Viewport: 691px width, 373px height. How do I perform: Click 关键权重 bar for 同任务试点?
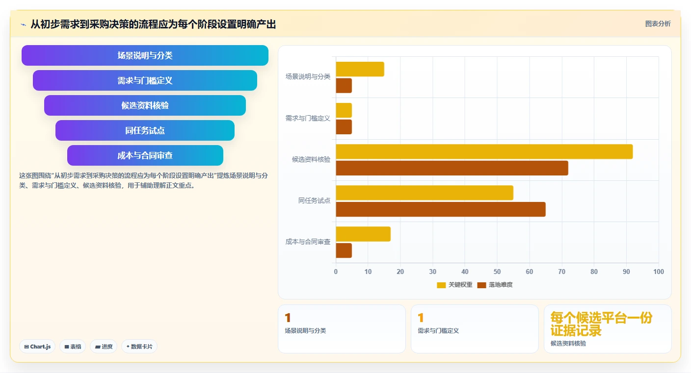(425, 193)
